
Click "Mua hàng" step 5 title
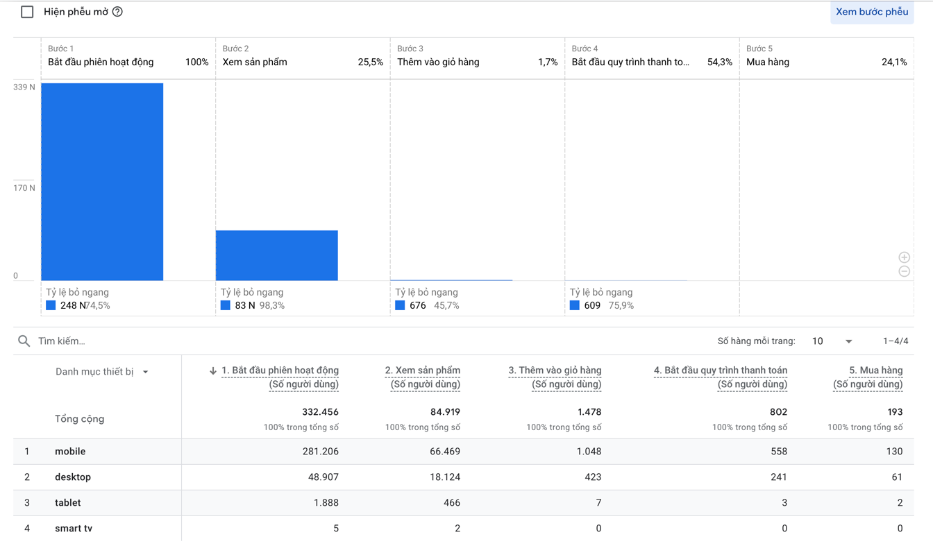click(768, 62)
